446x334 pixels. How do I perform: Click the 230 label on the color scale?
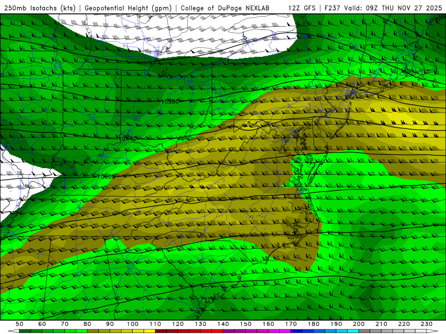[x=426, y=324]
